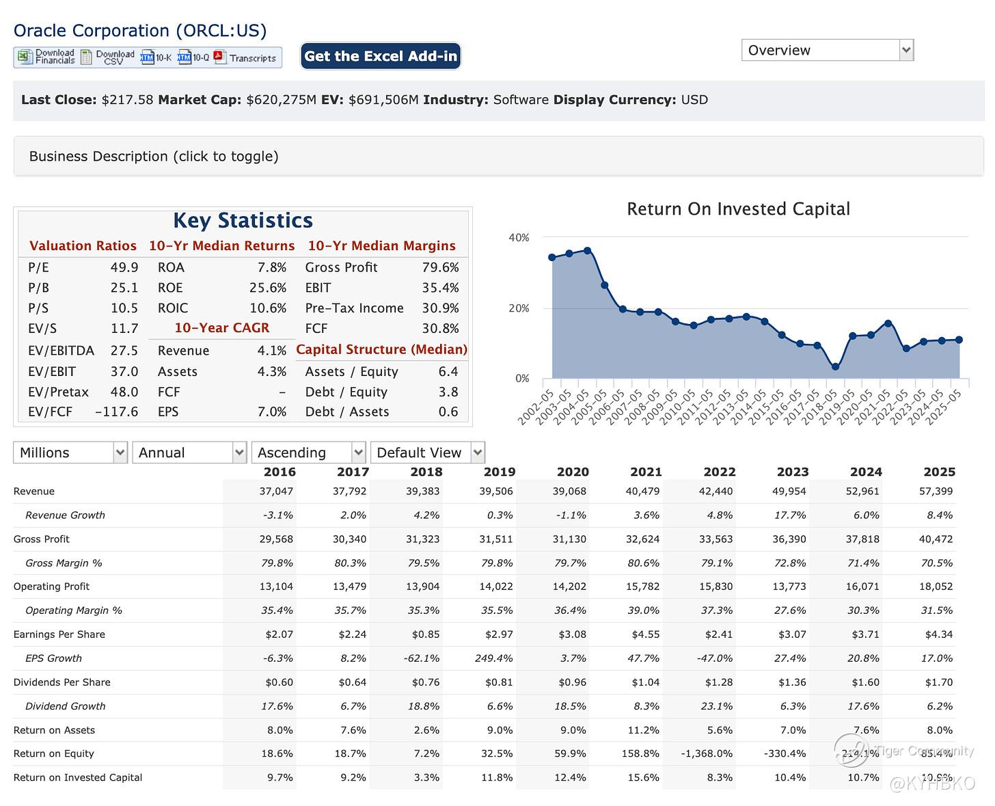This screenshot has height=806, width=995.
Task: Click the Download Financials Excel icon
Action: click(x=25, y=57)
